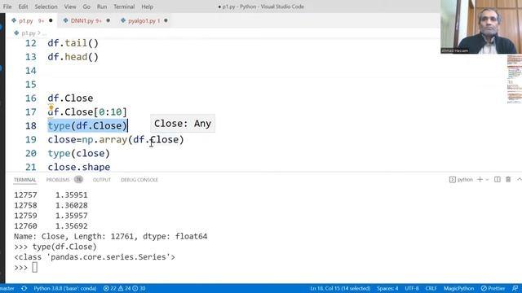Click the lightbulb code action on line 17
This screenshot has width=522, height=293.
51,107
